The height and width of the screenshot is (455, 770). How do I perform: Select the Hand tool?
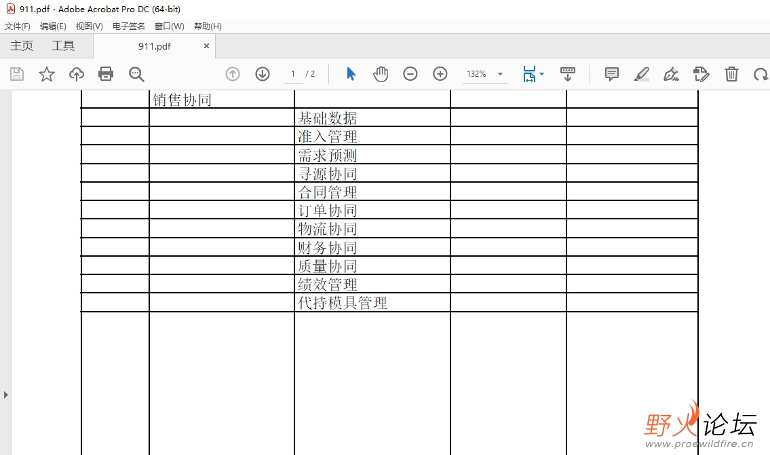coord(381,74)
